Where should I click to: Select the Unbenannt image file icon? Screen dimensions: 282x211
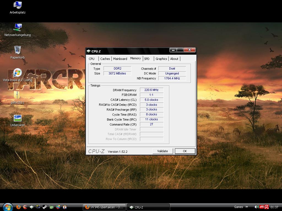(x=18, y=120)
